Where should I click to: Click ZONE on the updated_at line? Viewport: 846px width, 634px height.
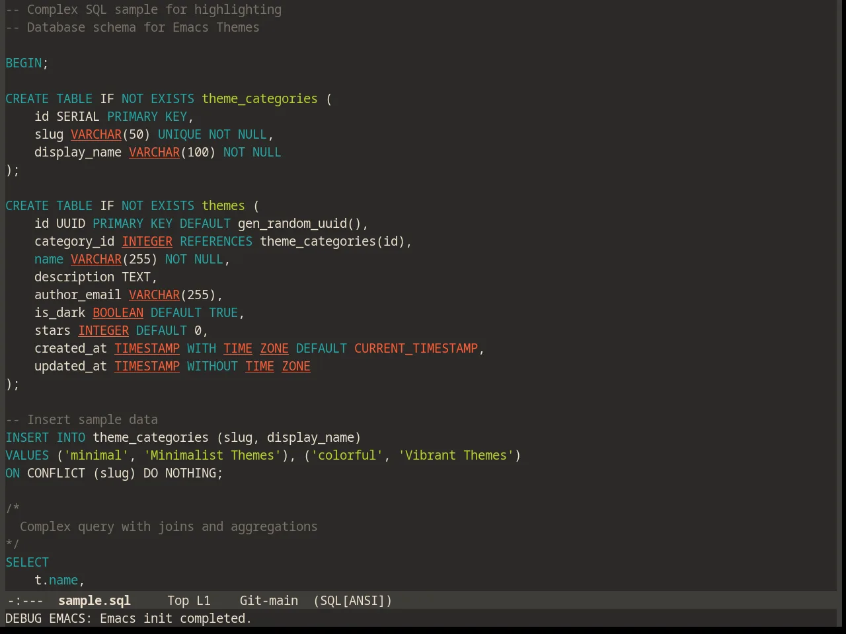pos(296,366)
